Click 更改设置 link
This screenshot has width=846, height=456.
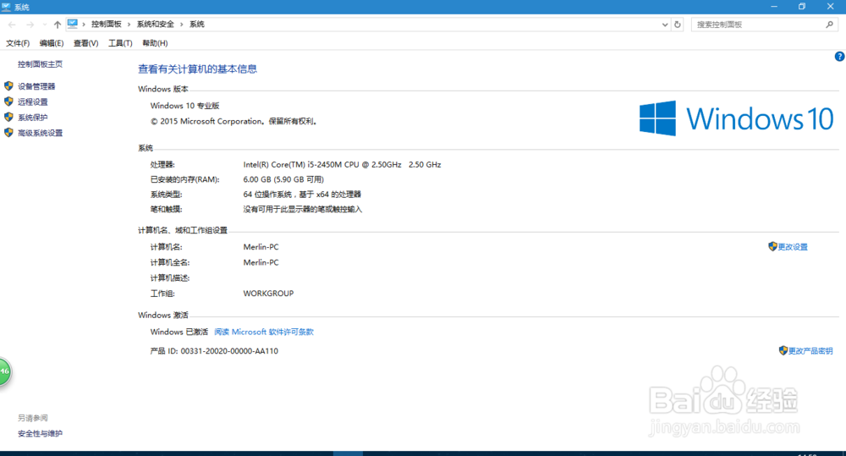click(793, 247)
